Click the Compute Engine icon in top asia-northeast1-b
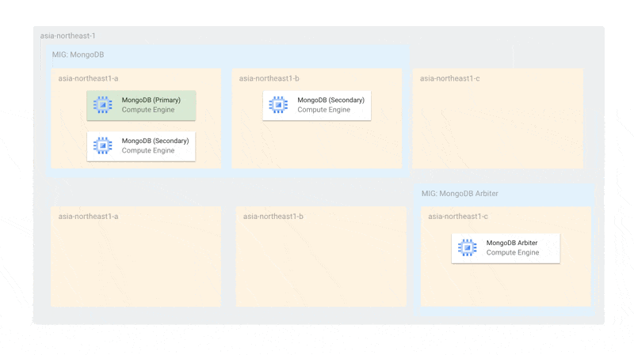The height and width of the screenshot is (355, 634). [x=278, y=105]
